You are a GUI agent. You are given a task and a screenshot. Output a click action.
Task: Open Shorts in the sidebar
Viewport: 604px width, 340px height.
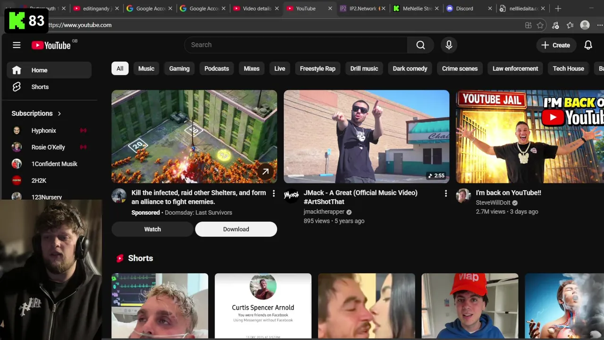tap(49, 87)
